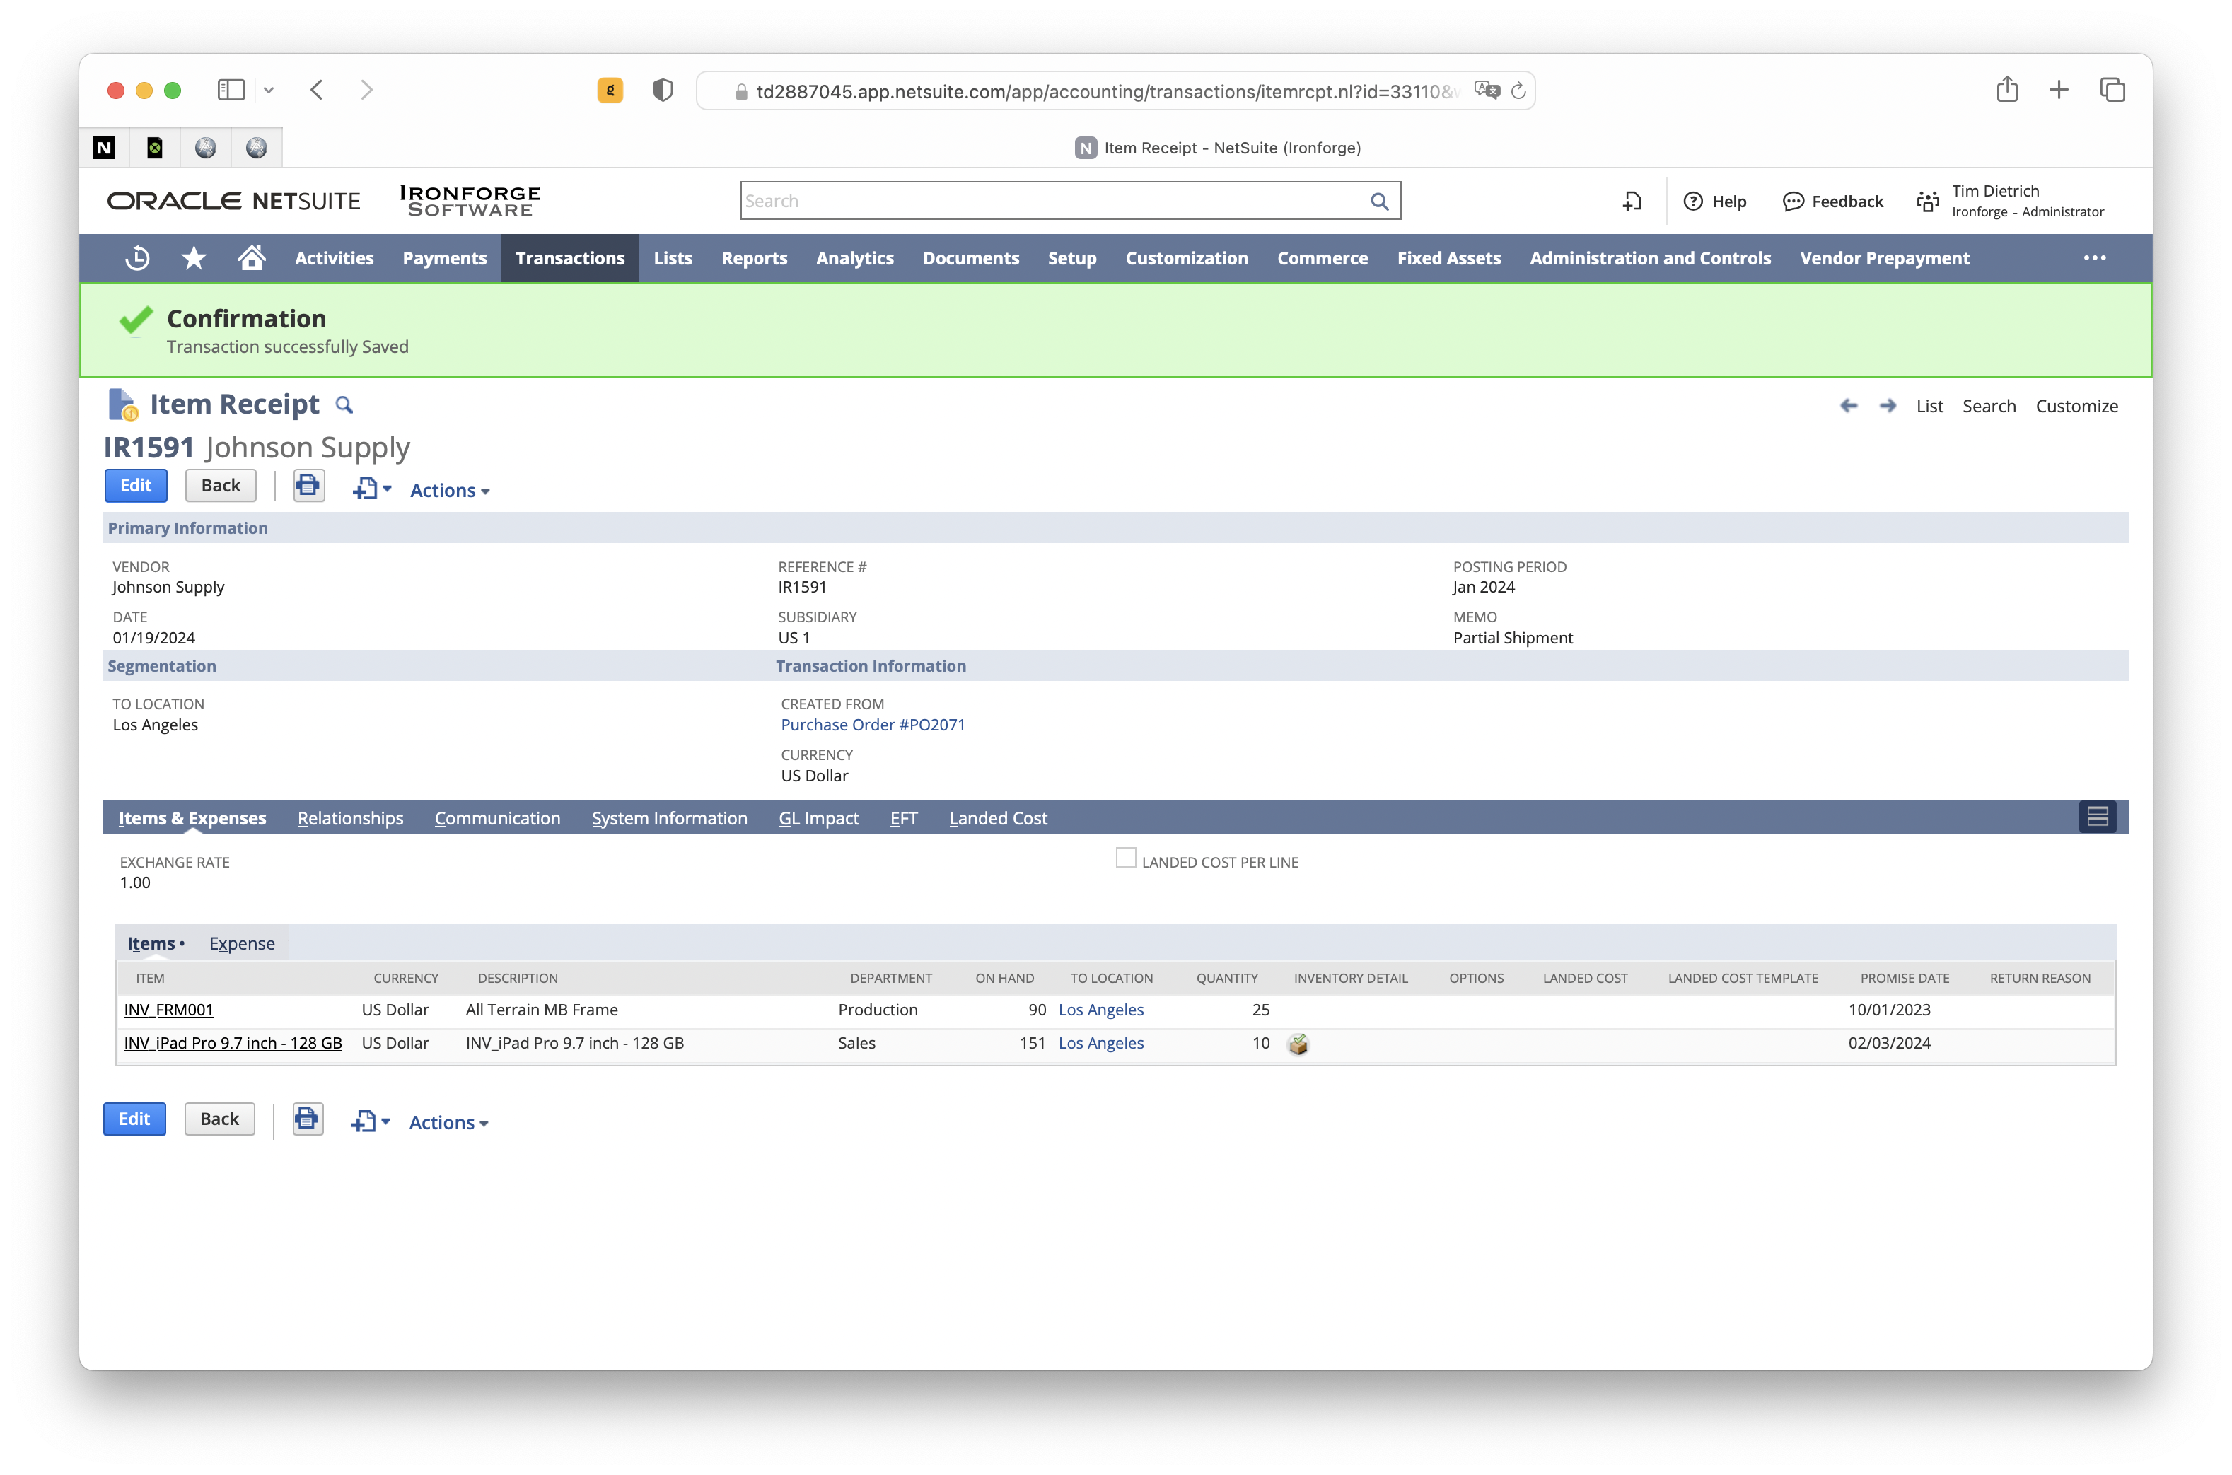Open the change roles icon beside Tim Dietrich
2232x1475 pixels.
1927,202
